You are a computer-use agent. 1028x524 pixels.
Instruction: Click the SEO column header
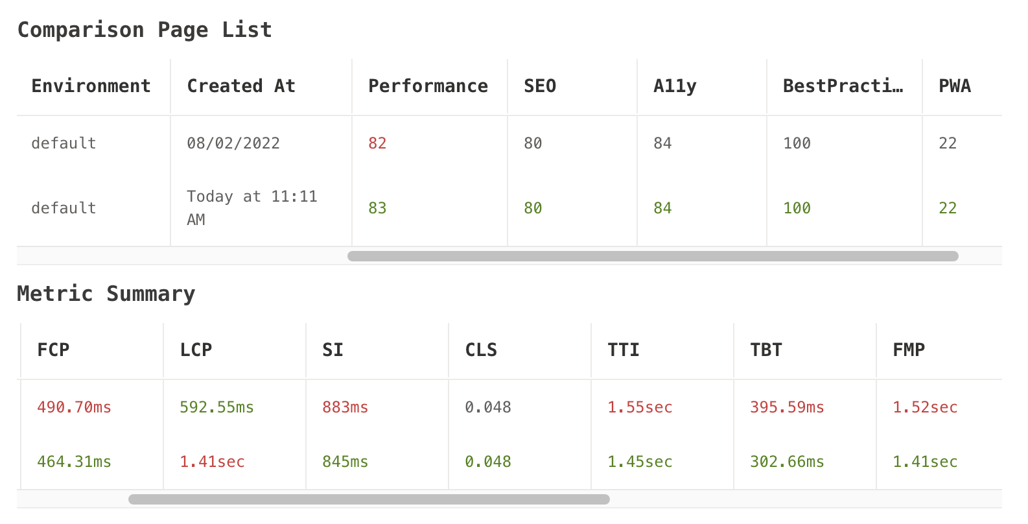(540, 86)
